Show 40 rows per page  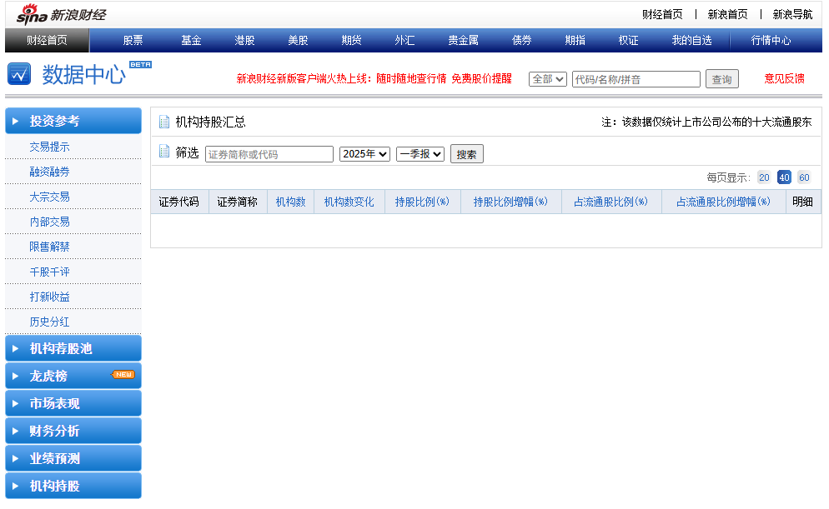pyautogui.click(x=784, y=177)
